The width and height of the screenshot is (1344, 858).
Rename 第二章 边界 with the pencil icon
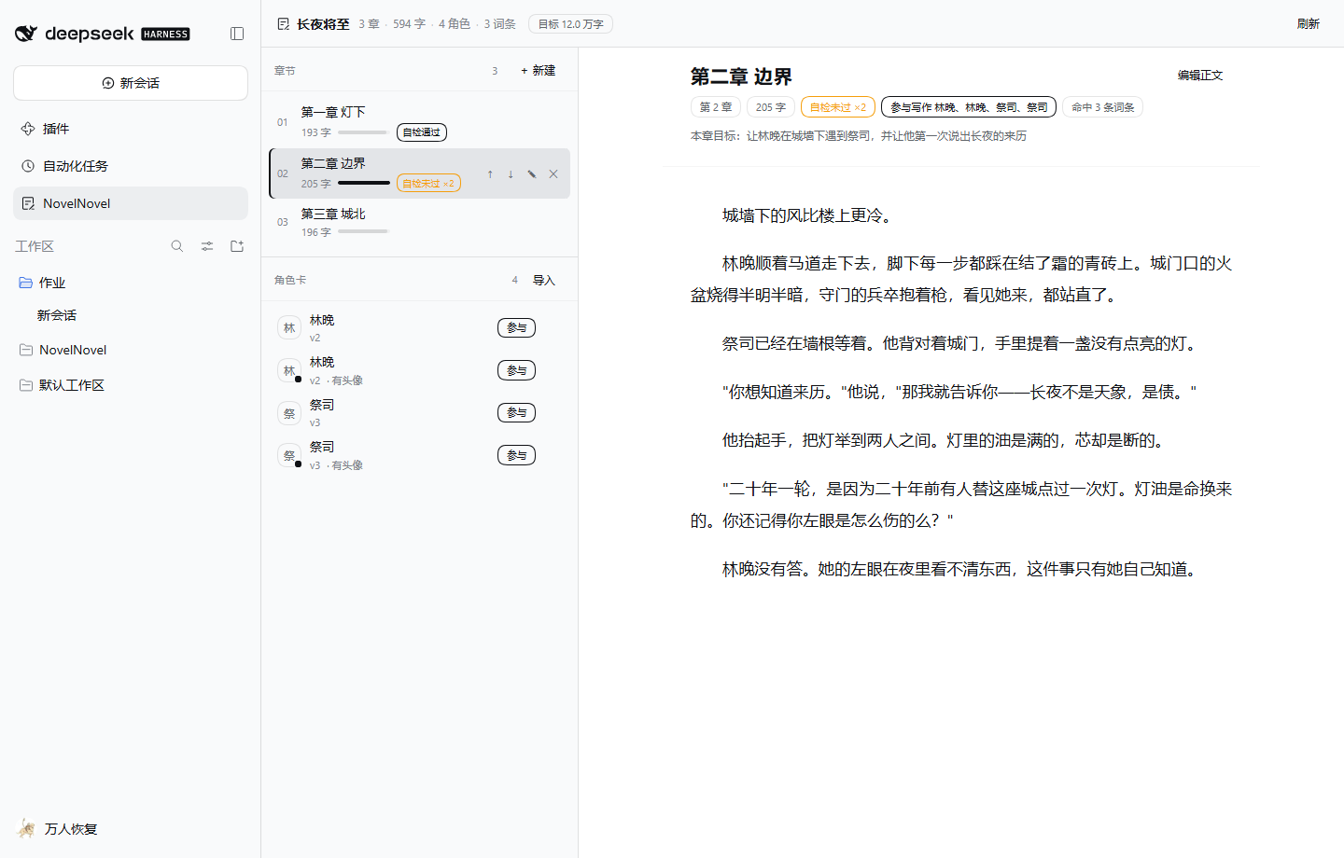pyautogui.click(x=532, y=174)
